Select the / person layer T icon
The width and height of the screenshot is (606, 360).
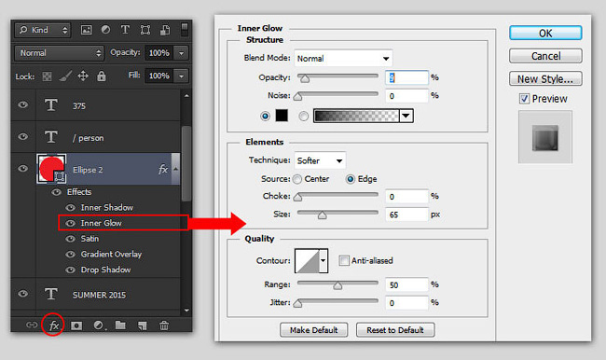51,137
